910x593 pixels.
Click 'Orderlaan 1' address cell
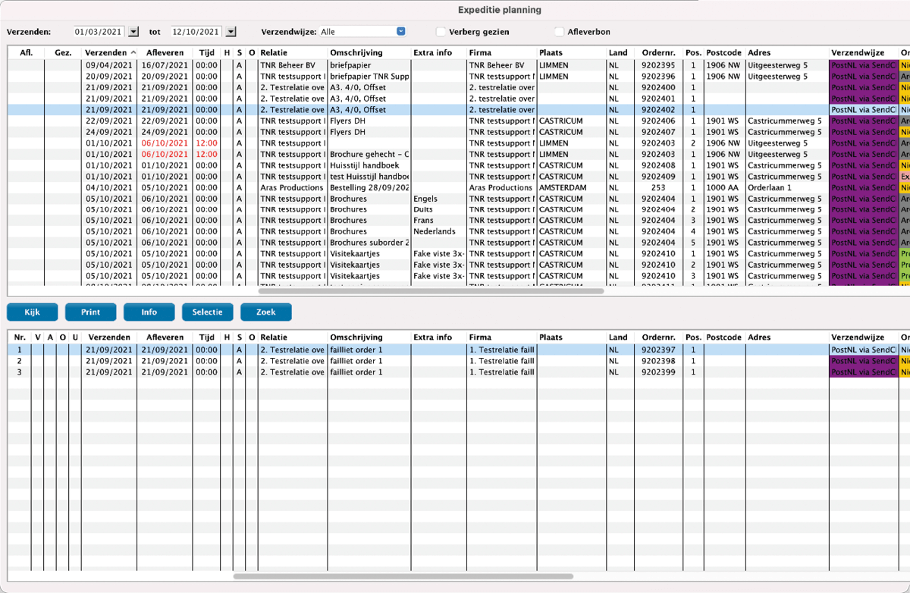tap(787, 187)
